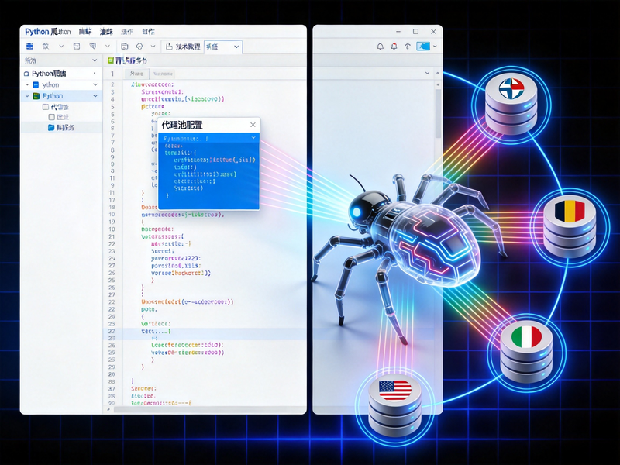Click line number 1 in the gutter

tap(112, 74)
